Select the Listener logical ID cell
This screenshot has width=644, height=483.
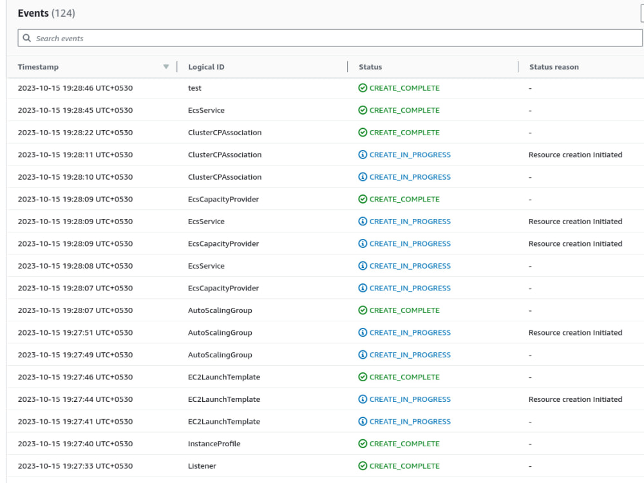[x=202, y=466]
